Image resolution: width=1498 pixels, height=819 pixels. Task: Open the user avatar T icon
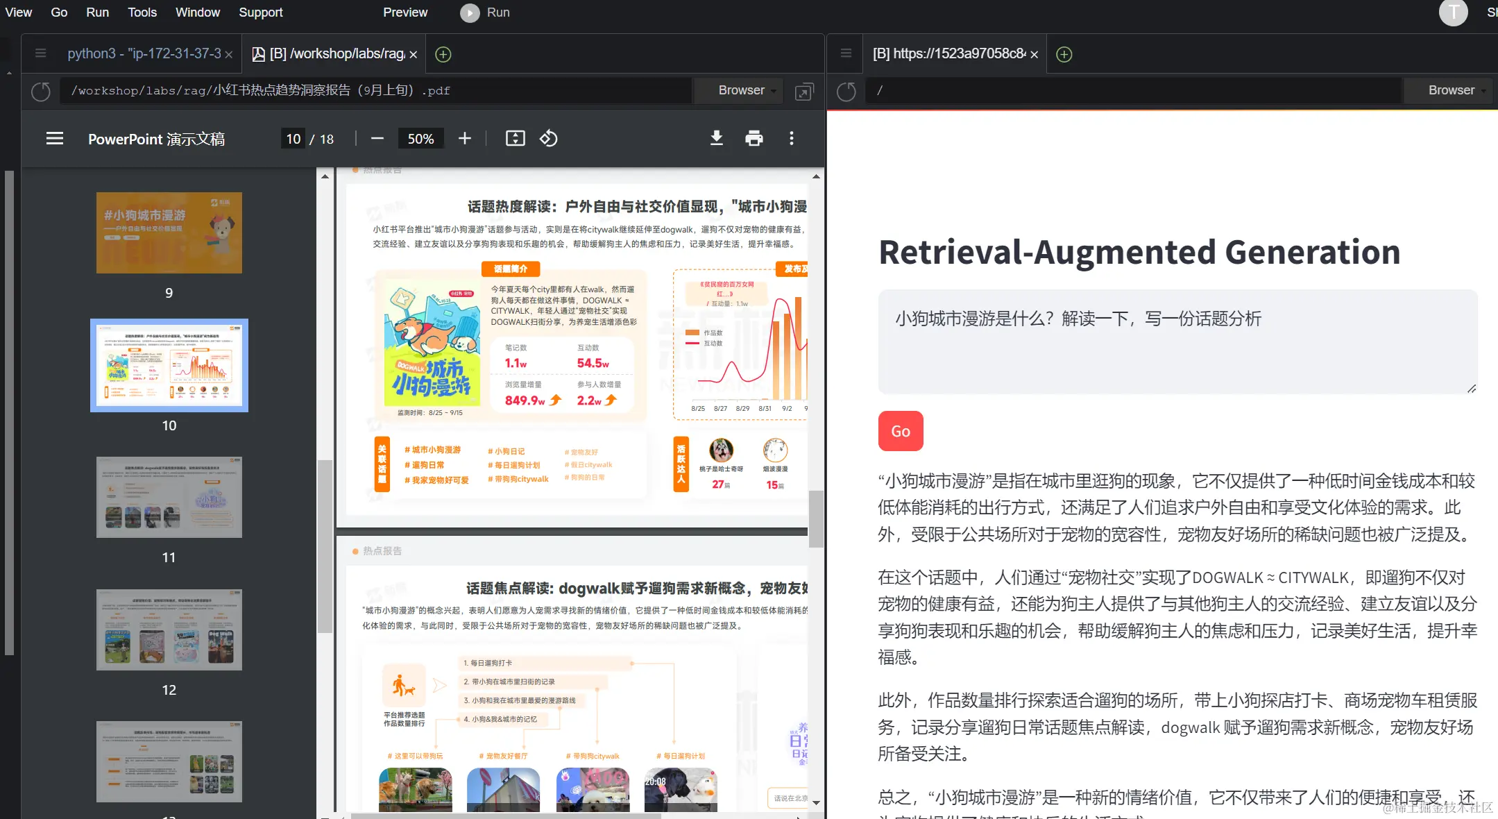point(1453,12)
